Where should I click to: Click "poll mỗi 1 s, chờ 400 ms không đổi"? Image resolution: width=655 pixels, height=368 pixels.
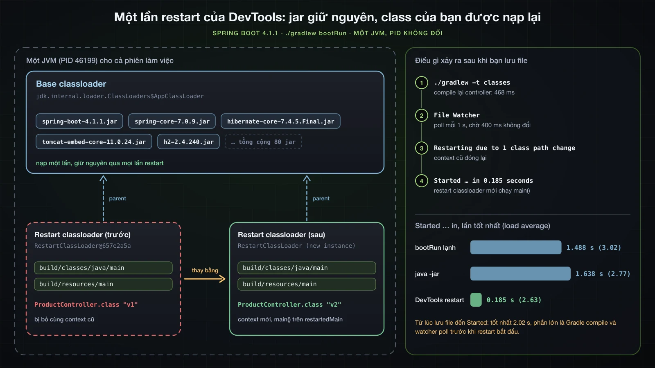tap(482, 125)
